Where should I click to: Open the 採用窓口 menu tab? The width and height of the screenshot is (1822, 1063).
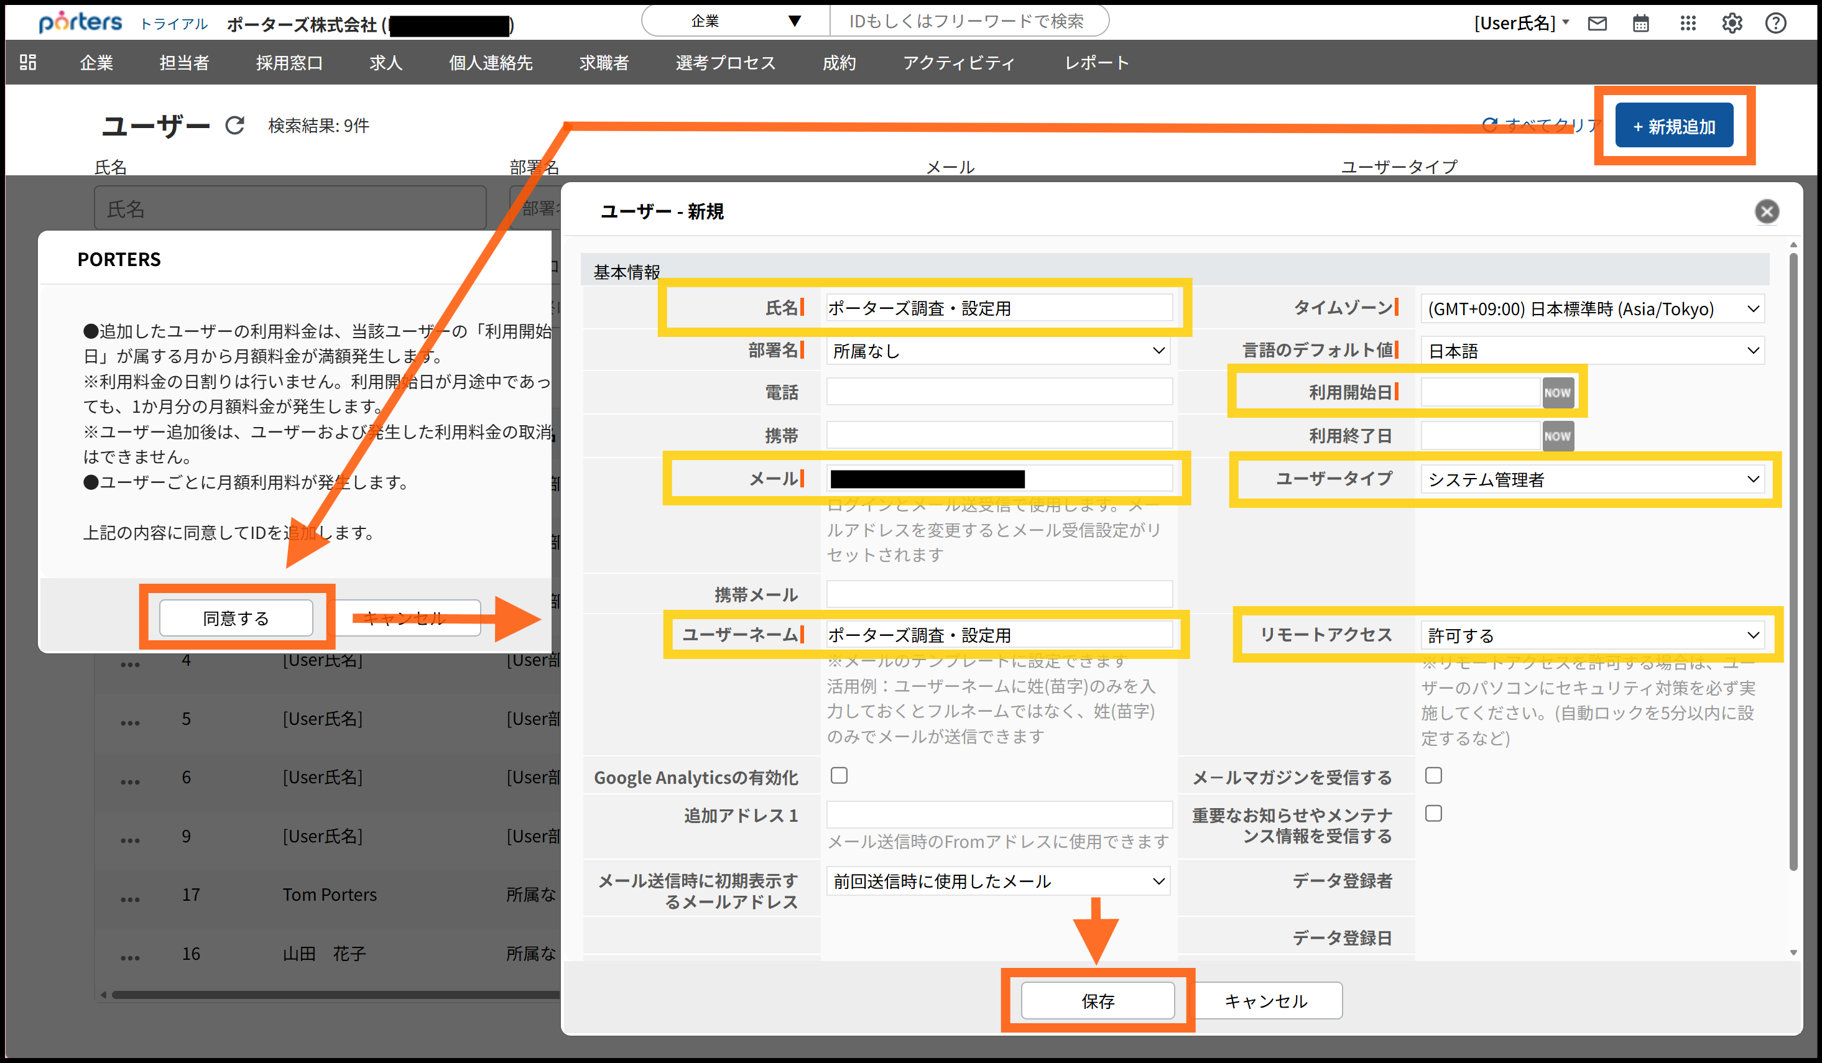(x=289, y=63)
